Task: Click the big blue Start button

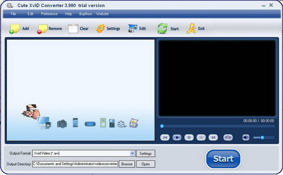Action: [x=223, y=159]
